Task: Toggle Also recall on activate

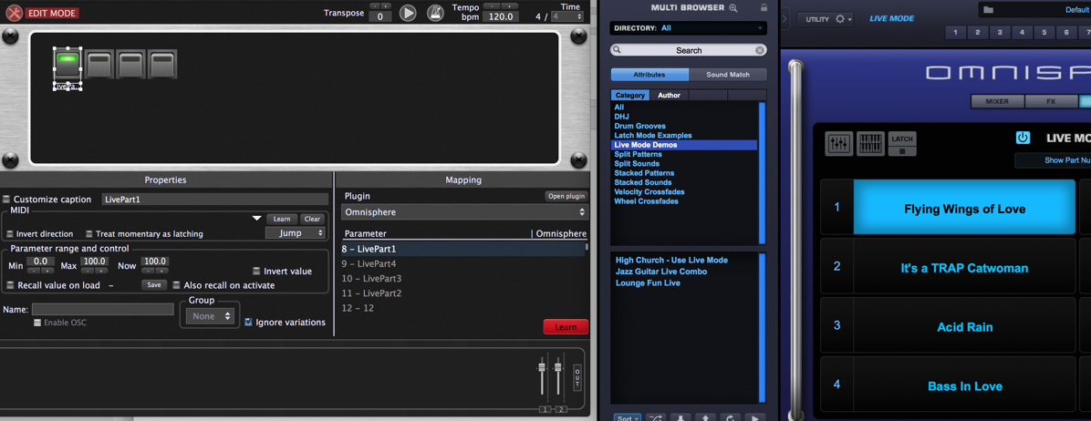Action: click(176, 285)
